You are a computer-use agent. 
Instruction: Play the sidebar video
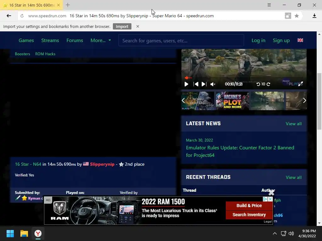point(186,84)
